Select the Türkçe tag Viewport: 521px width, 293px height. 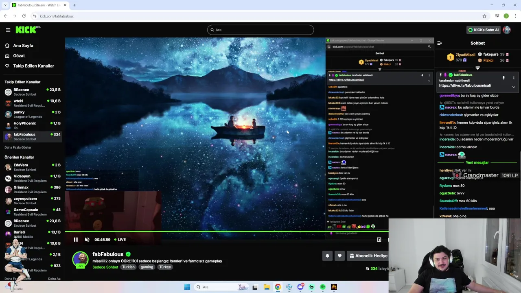click(x=165, y=267)
